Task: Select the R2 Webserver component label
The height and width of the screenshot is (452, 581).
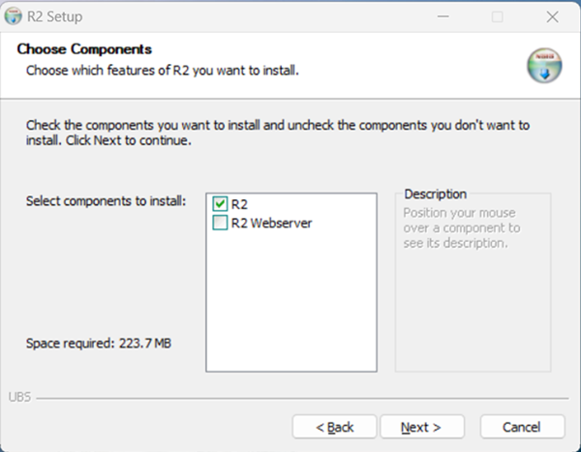Action: coord(271,223)
